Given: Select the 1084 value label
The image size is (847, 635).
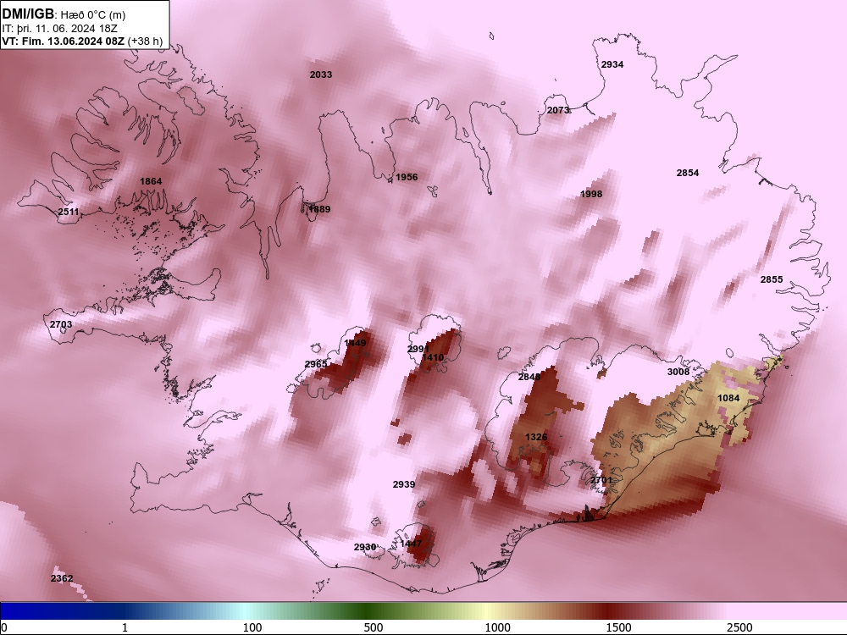Looking at the screenshot, I should [728, 399].
